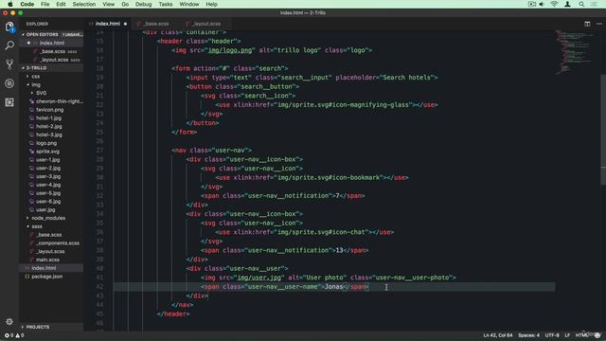Open sprite.svg file
Screen dimensions: 606x341
(47, 152)
